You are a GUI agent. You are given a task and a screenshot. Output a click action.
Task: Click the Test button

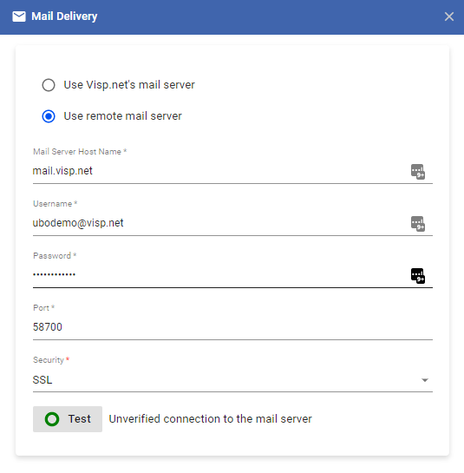pyautogui.click(x=68, y=419)
